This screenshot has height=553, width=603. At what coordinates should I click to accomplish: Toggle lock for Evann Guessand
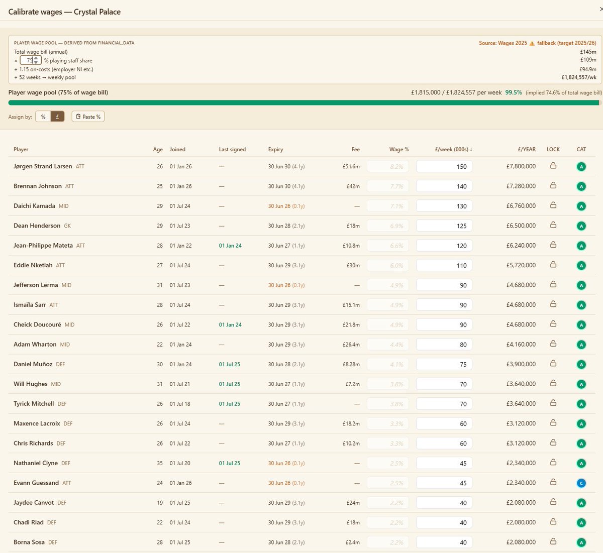coord(553,482)
